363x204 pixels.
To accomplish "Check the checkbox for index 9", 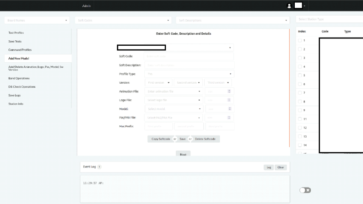I will 300,110.
